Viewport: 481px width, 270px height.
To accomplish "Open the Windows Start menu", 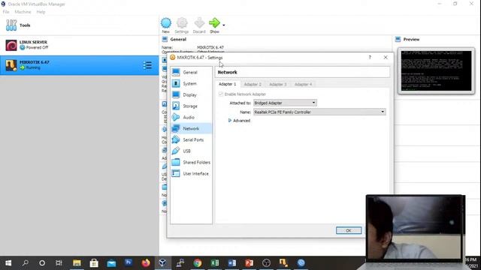I will (8, 263).
